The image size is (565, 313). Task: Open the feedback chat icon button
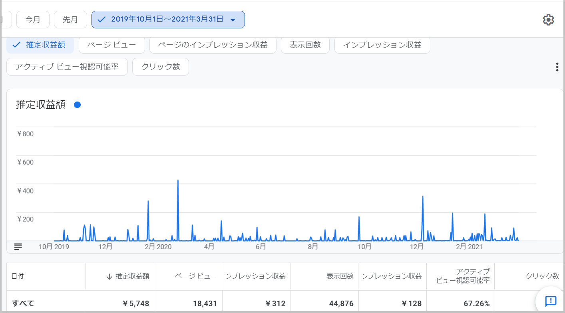[x=550, y=301]
